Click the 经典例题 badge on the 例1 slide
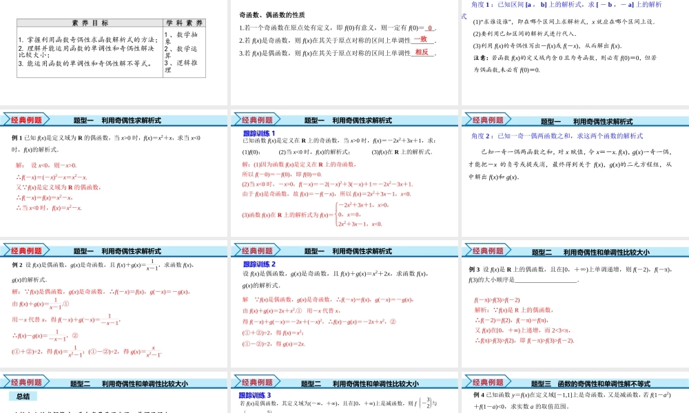The height and width of the screenshot is (413, 689). 25,120
